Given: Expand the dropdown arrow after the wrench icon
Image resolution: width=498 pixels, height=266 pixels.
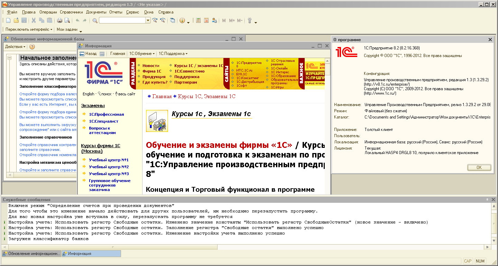Looking at the screenshot, I should point(256,22).
